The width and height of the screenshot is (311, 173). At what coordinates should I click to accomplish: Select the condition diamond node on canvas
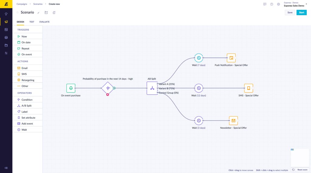(108, 88)
